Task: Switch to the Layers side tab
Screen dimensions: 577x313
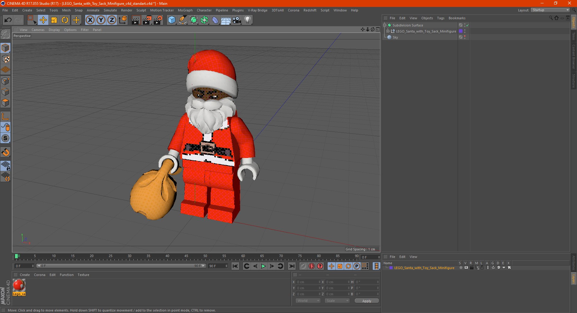Action: coord(574,278)
